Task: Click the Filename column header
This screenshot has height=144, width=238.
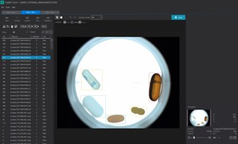Action: click(x=20, y=37)
